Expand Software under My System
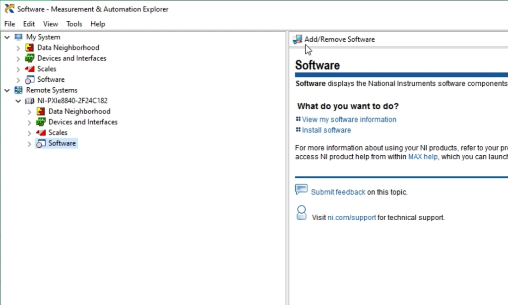The height and width of the screenshot is (305, 508). pos(18,80)
